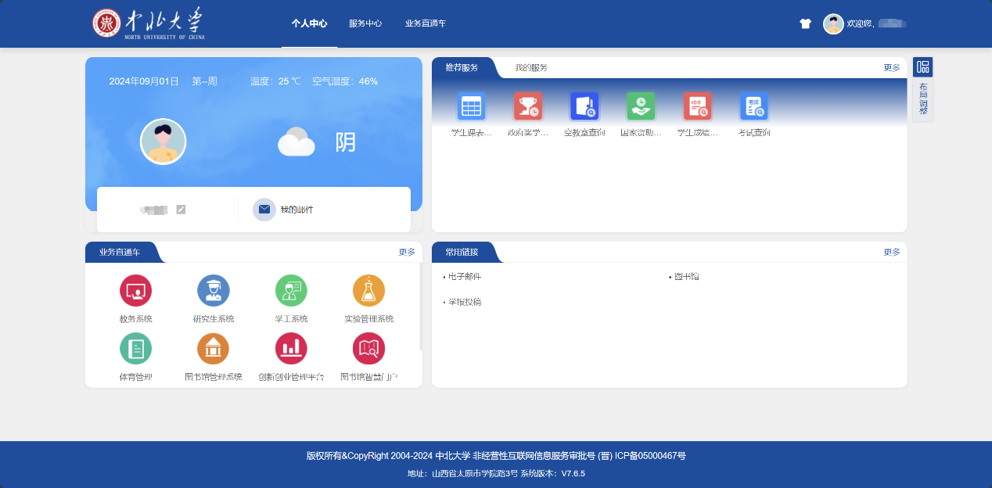Click the edit pencil beside the username
The height and width of the screenshot is (488, 992).
pyautogui.click(x=181, y=210)
